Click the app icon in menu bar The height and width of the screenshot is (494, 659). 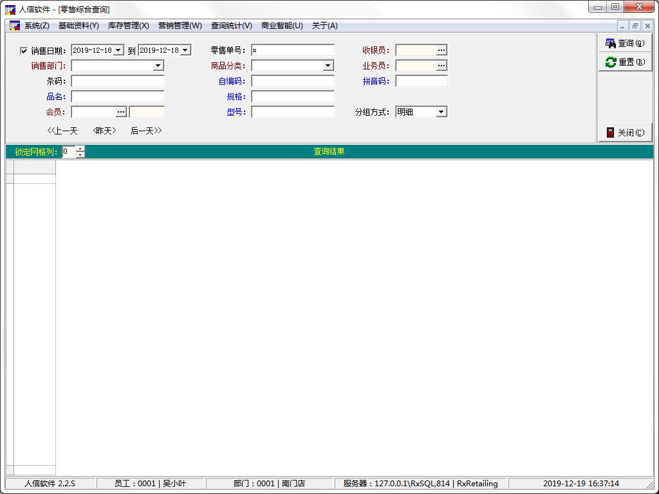click(15, 26)
